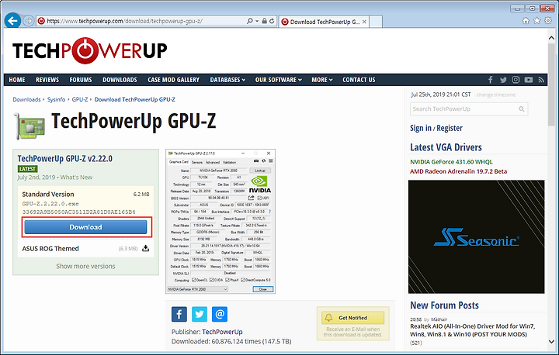Screen dimensions: 559x355
Task: Select the Download TechPowerUp G... tab
Action: (324, 22)
